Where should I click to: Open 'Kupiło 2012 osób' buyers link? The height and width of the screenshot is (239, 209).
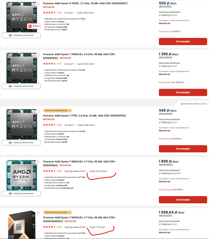click(86, 64)
